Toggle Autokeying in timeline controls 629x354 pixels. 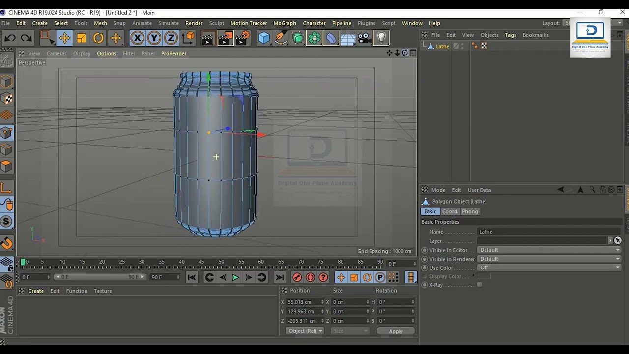310,278
